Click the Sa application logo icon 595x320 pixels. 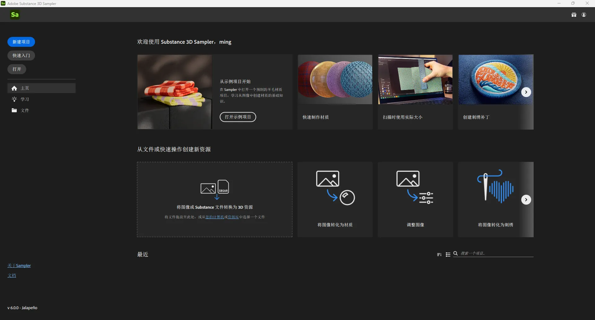15,15
